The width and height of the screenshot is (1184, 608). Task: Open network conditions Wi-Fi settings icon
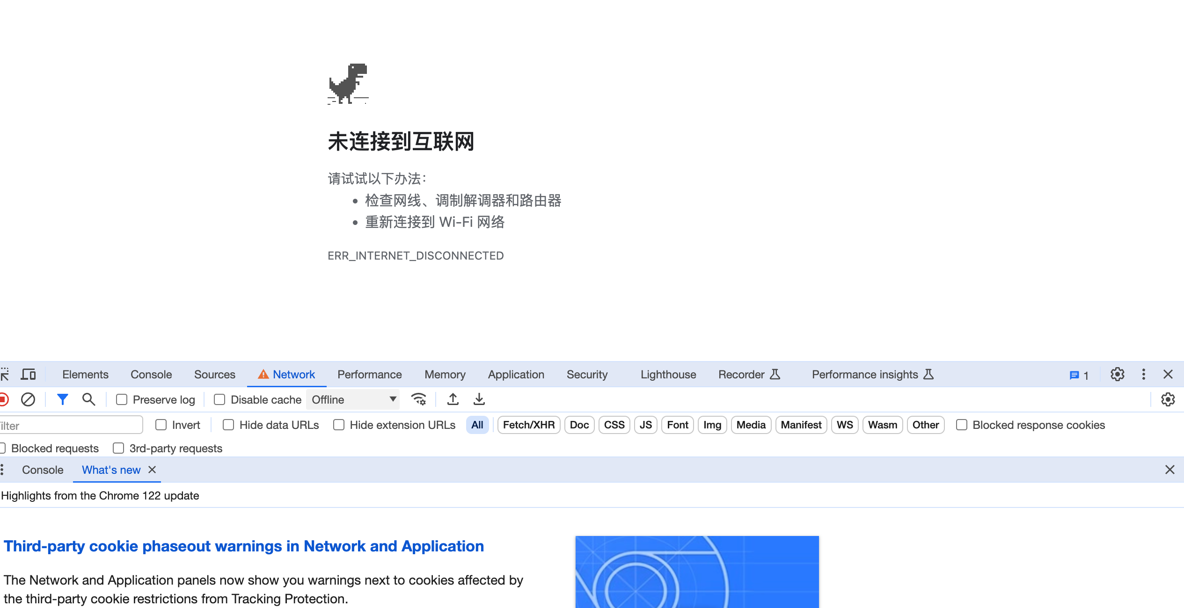click(418, 399)
